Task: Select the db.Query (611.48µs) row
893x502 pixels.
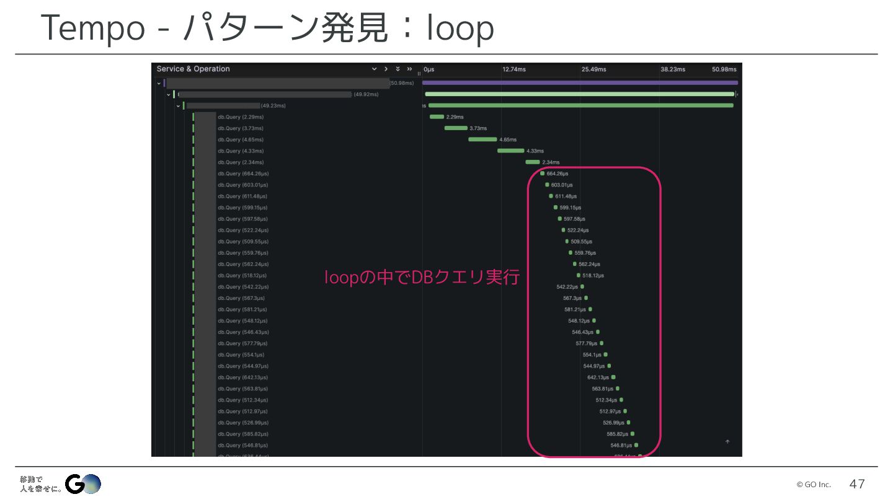Action: (242, 196)
